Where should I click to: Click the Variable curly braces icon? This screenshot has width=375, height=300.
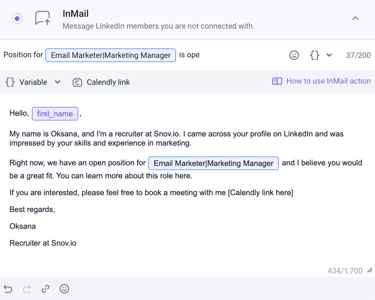[10, 82]
